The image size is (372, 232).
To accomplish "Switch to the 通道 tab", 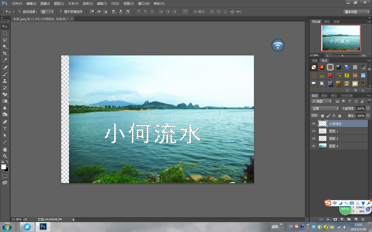I will (x=324, y=96).
